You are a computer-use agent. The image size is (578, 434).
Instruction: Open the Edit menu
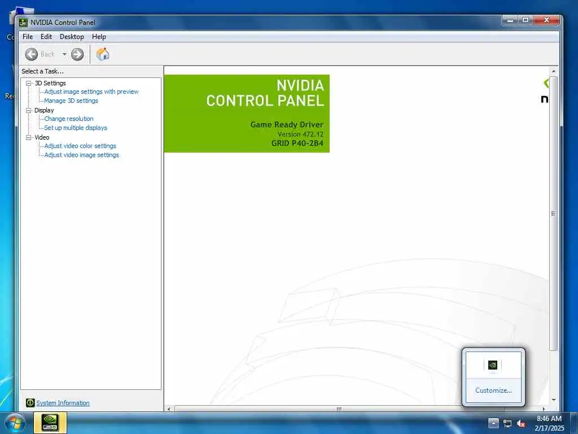click(46, 37)
